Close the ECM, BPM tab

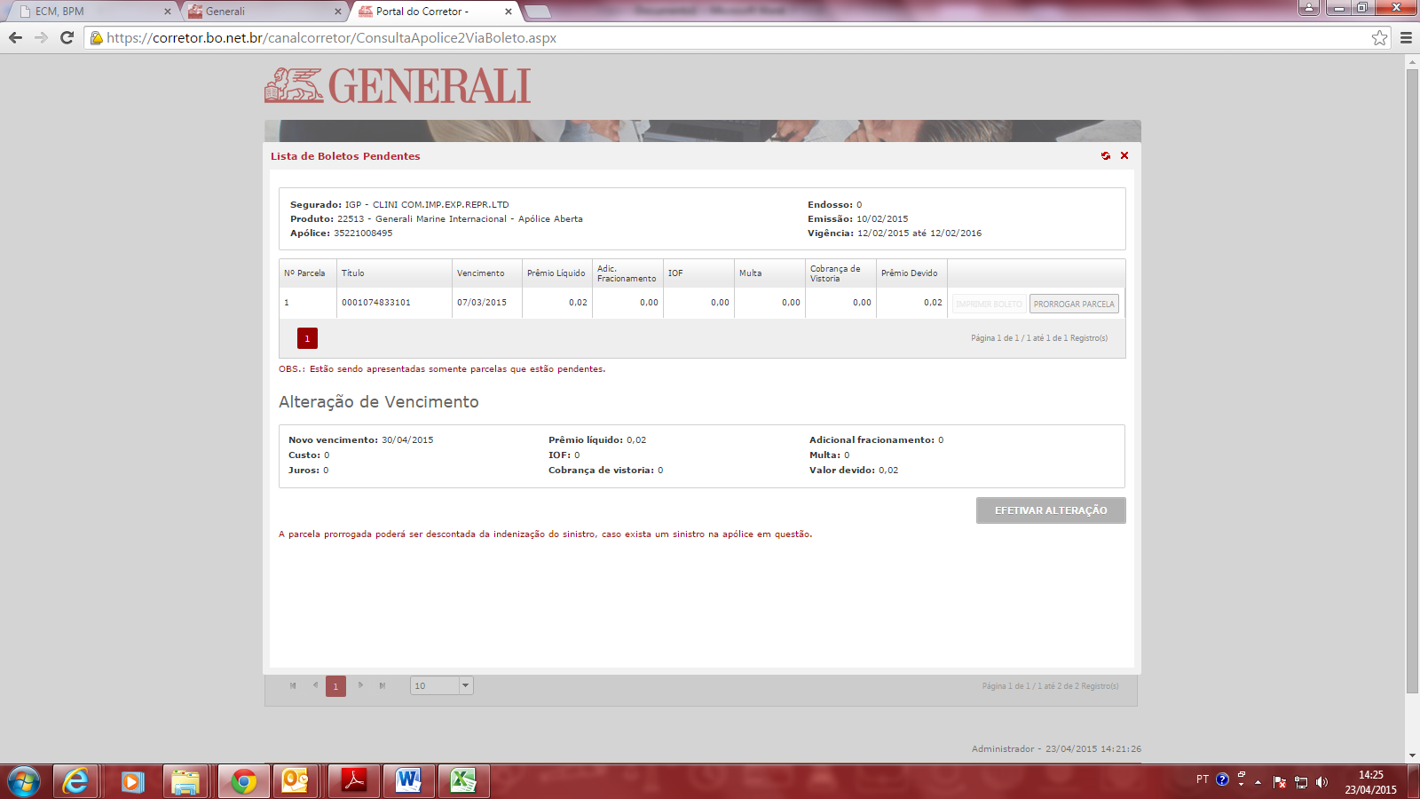(167, 12)
